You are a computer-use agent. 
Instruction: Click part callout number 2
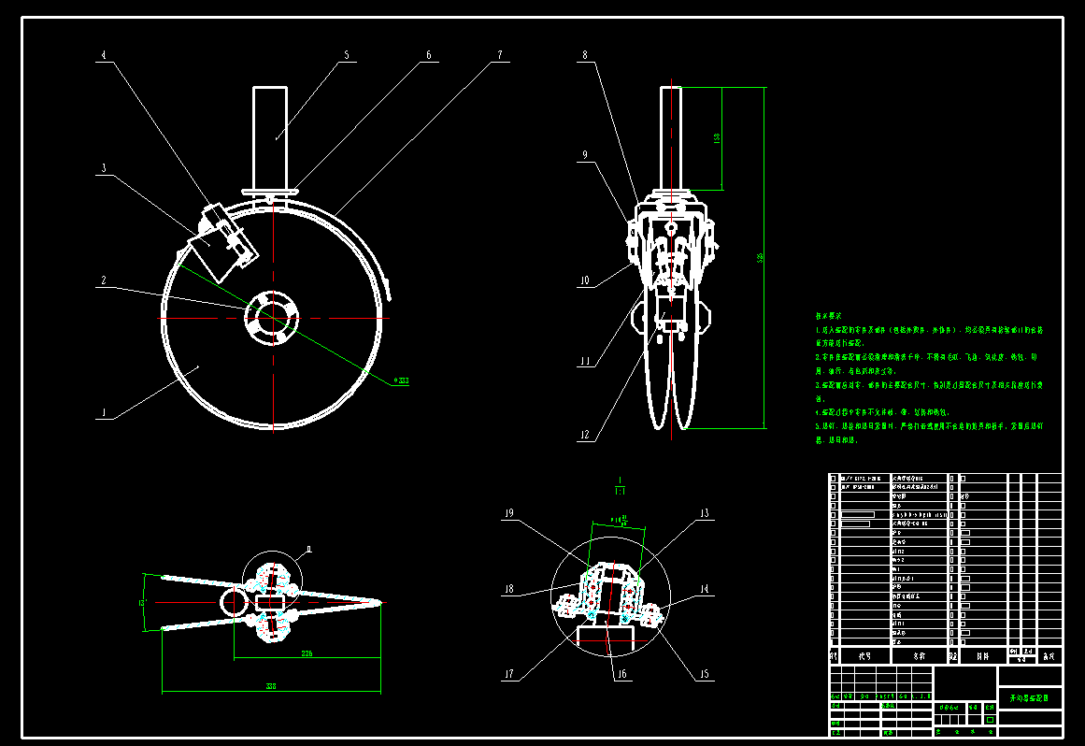(104, 280)
